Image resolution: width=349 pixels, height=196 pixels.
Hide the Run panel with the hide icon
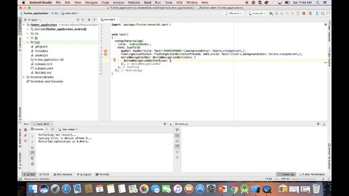(171, 124)
